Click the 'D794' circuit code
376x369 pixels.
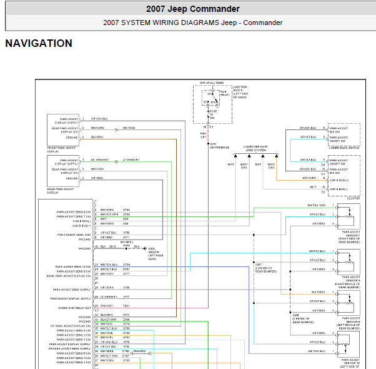pyautogui.click(x=126, y=265)
